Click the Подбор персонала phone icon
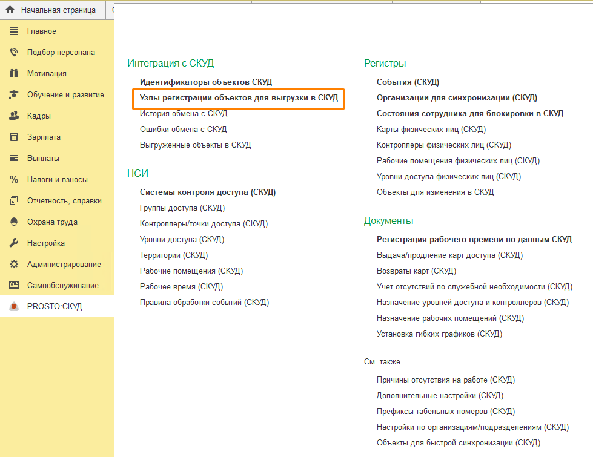Image resolution: width=593 pixels, height=457 pixels. coord(14,53)
